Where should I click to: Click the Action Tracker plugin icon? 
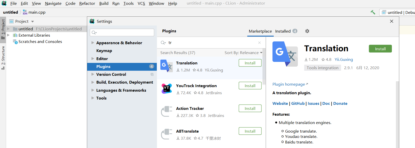click(x=167, y=111)
